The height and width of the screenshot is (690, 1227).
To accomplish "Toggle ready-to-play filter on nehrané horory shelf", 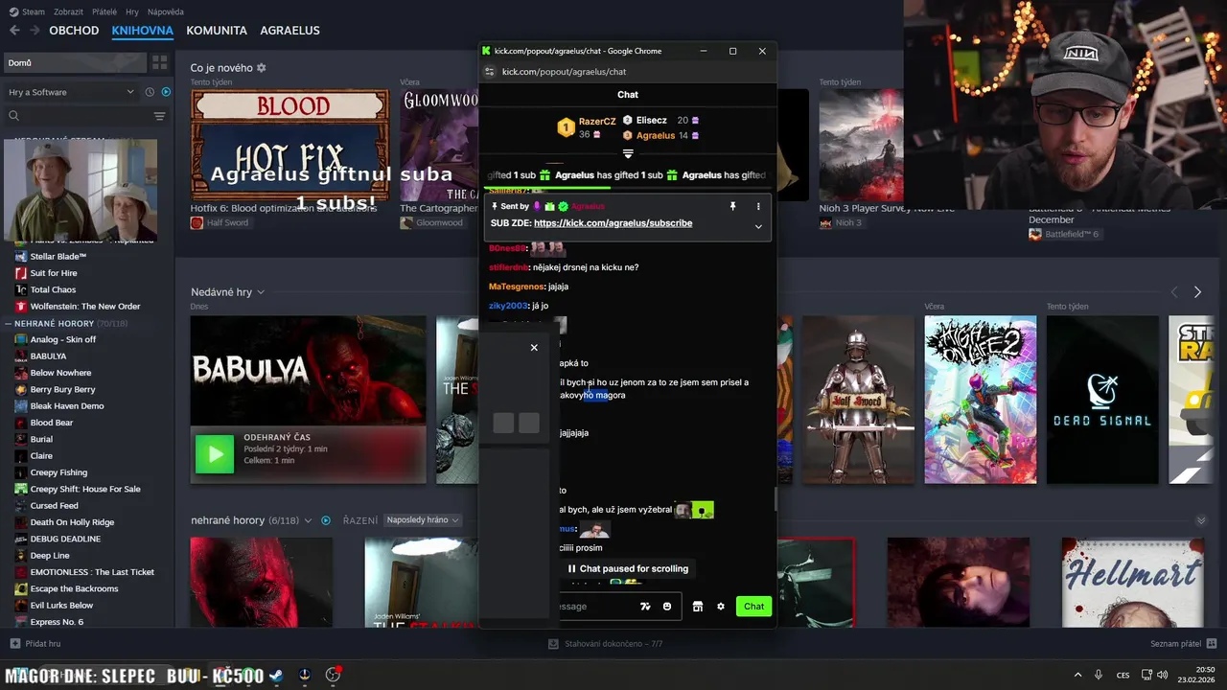I will (326, 520).
